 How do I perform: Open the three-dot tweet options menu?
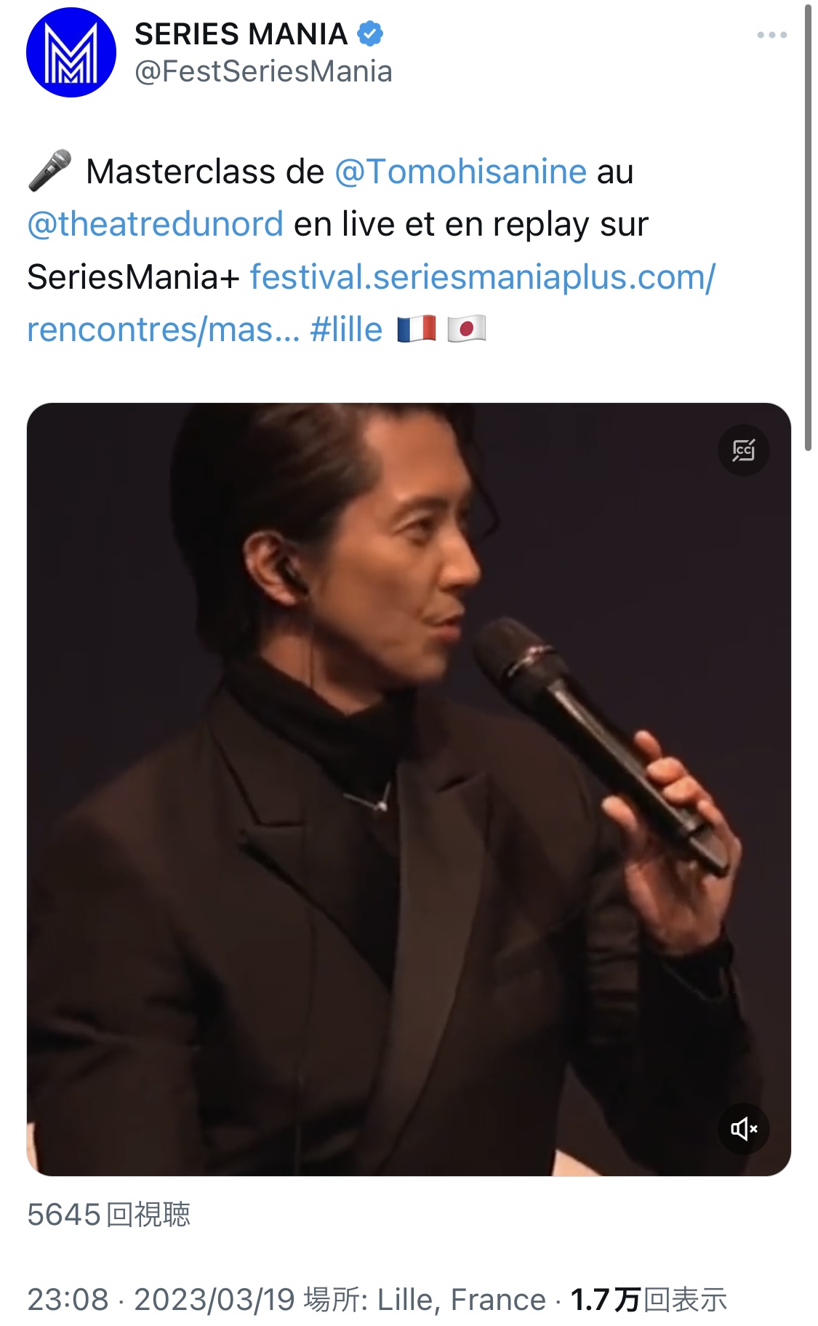click(771, 35)
